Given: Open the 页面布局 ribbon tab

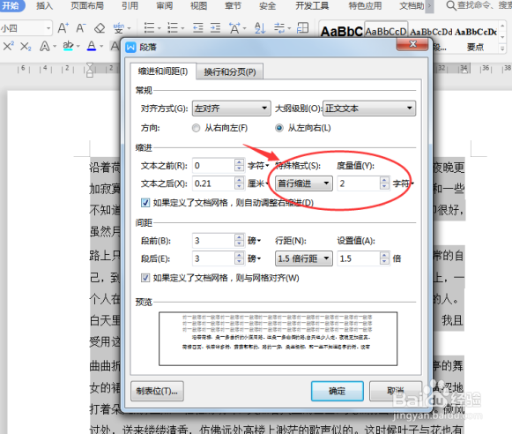Looking at the screenshot, I should point(87,5).
